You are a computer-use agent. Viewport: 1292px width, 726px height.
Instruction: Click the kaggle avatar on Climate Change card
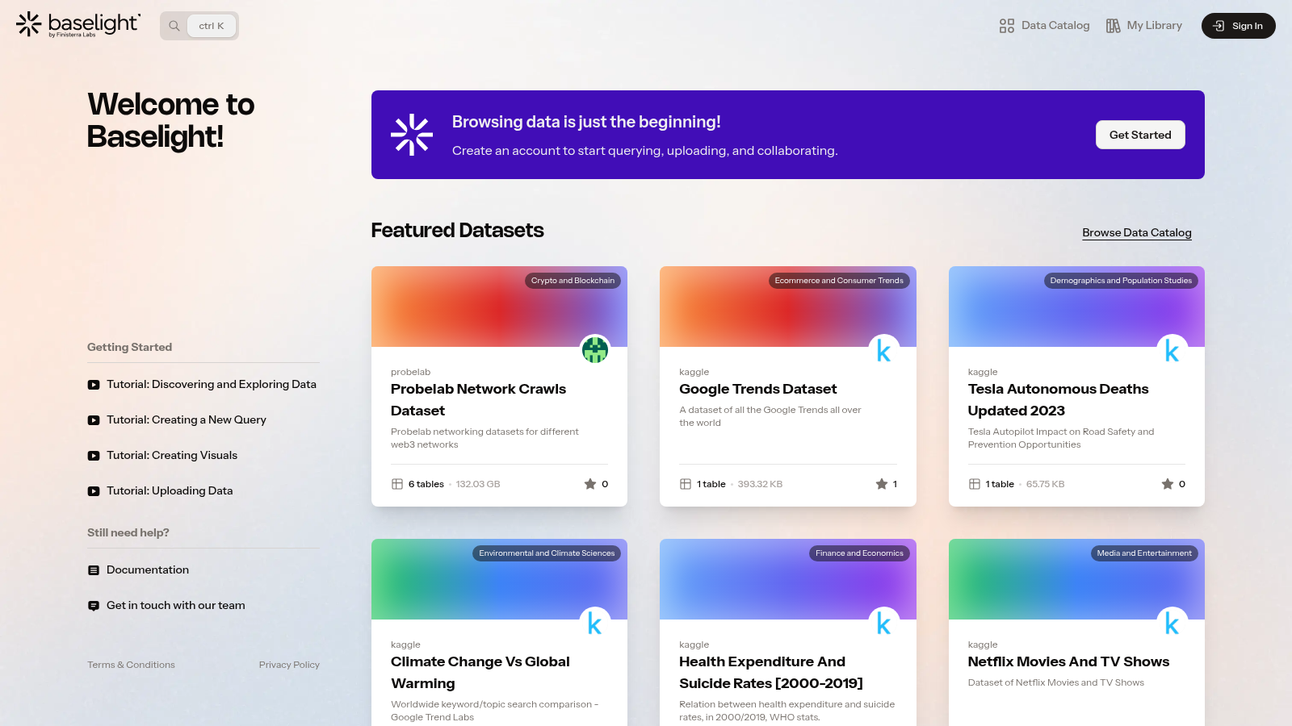point(595,622)
